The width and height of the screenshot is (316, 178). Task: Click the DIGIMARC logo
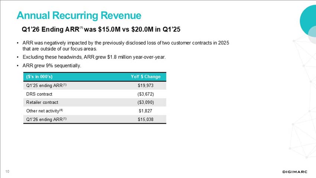pyautogui.click(x=295, y=172)
